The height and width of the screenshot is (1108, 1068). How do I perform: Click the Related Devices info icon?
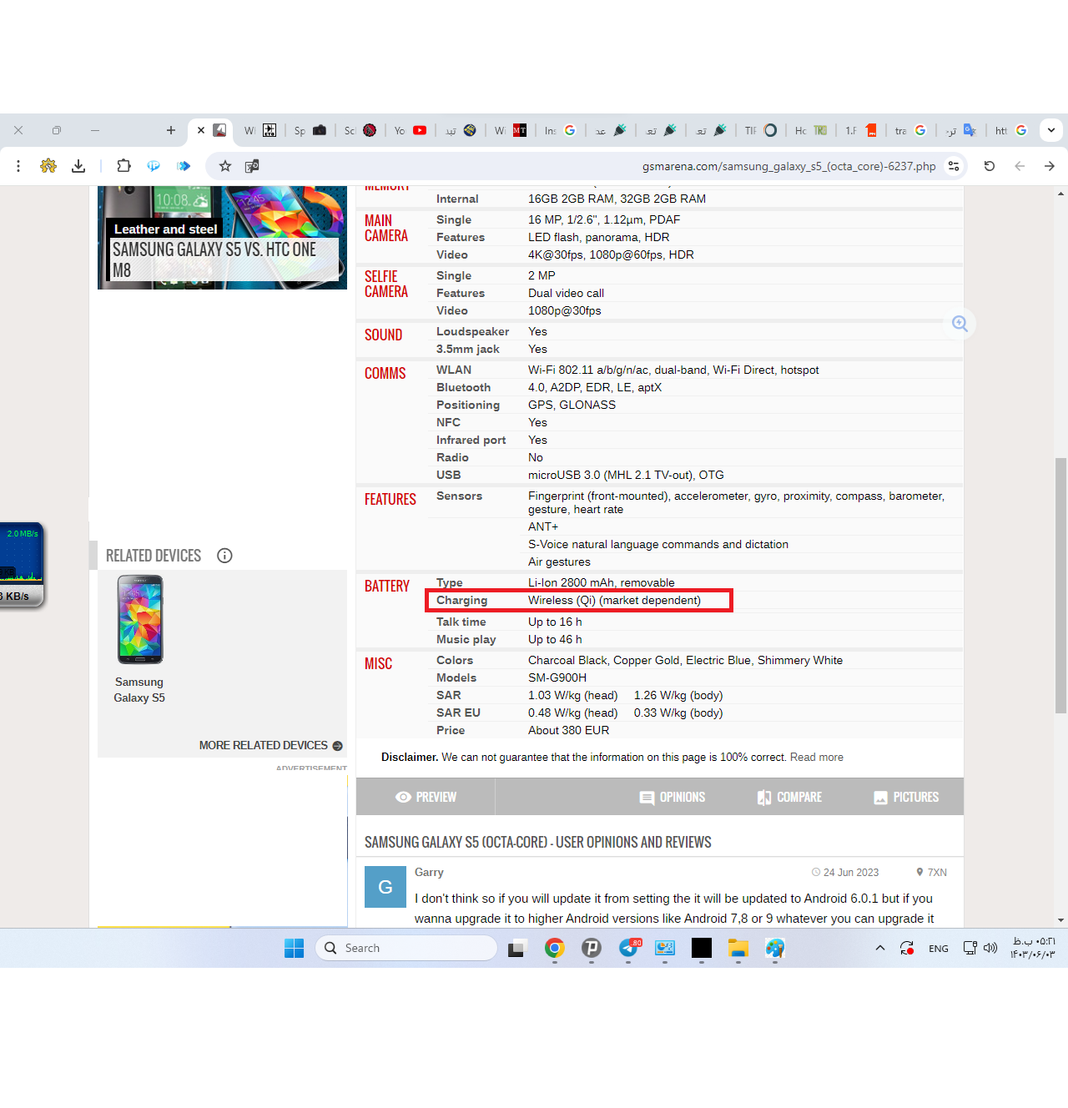pos(224,556)
